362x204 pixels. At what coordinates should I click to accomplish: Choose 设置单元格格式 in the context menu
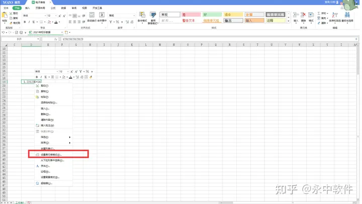point(54,155)
